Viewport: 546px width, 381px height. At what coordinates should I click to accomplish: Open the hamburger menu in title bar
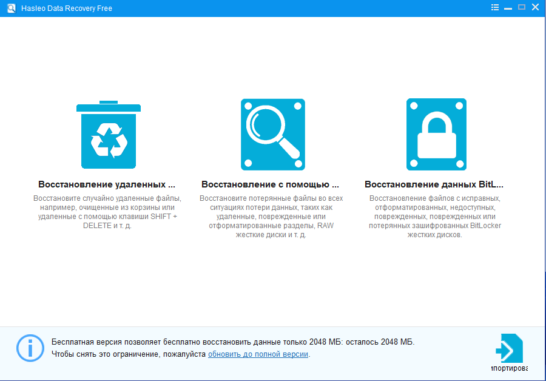coord(495,7)
